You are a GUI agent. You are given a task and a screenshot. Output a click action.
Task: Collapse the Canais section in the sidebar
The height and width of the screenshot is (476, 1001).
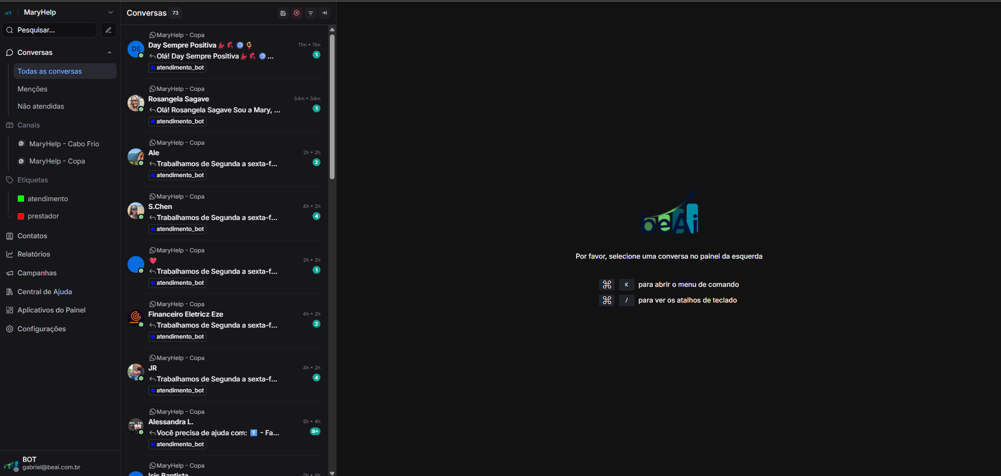[x=28, y=125]
